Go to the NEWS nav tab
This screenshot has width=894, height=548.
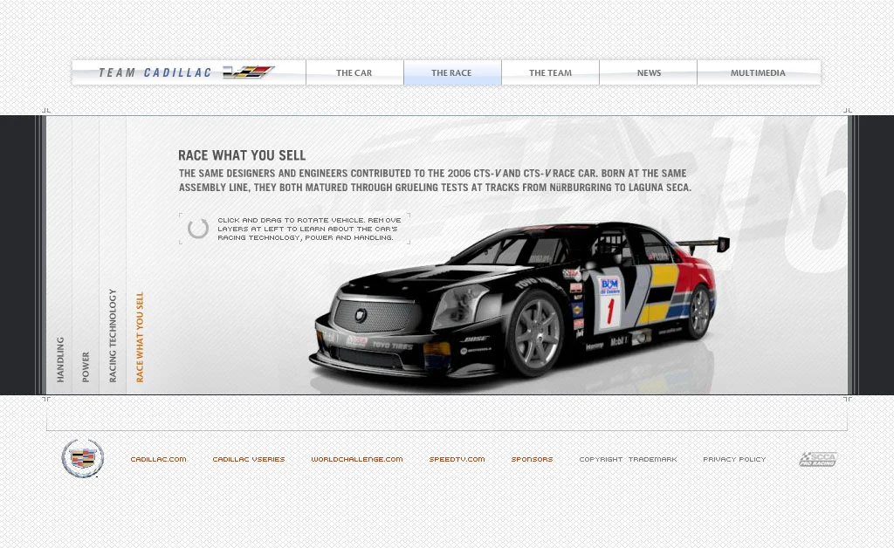(649, 73)
